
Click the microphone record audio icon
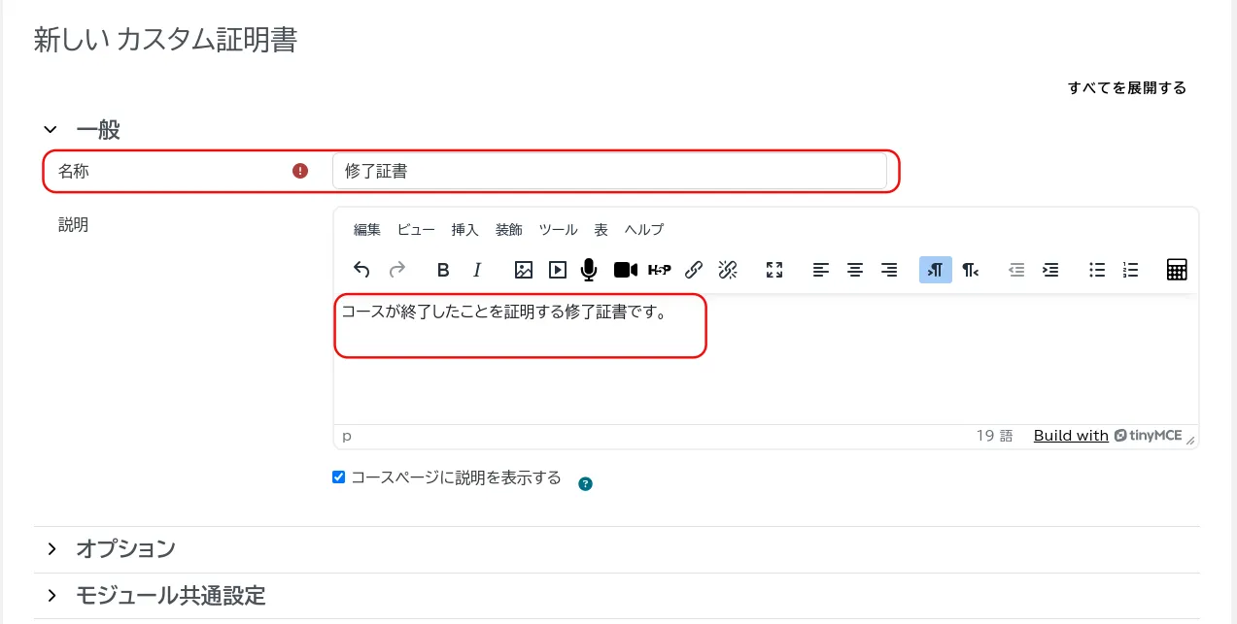[589, 270]
